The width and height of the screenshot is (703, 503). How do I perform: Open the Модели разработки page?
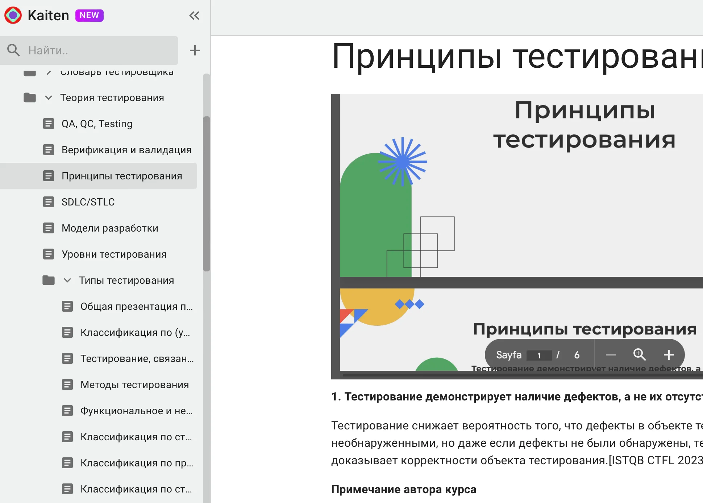(x=110, y=228)
